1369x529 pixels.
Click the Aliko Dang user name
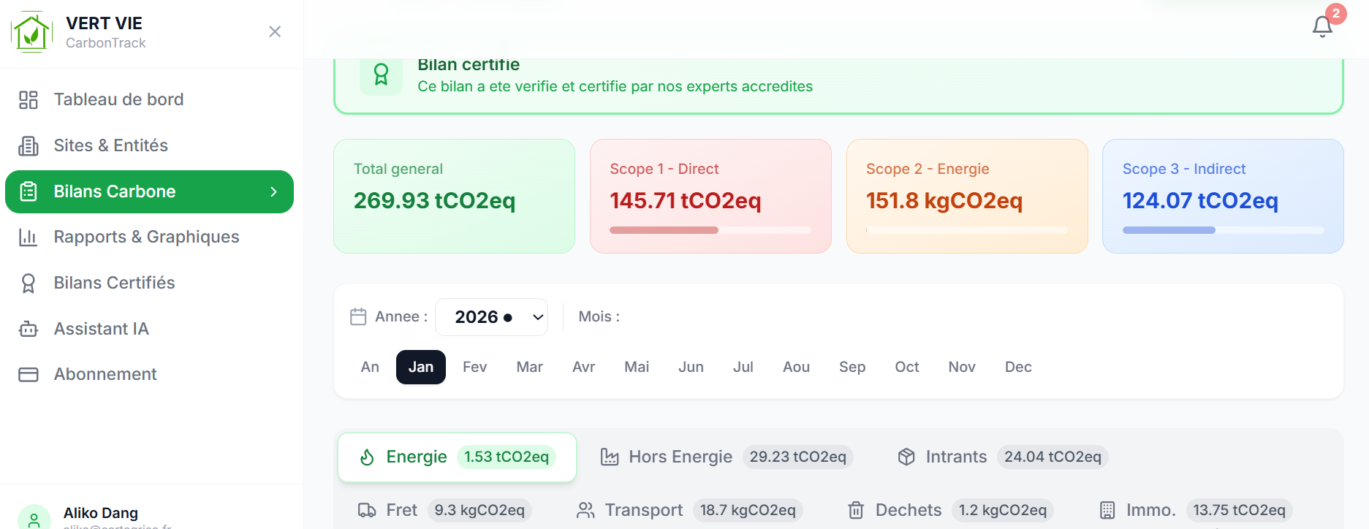click(x=101, y=513)
